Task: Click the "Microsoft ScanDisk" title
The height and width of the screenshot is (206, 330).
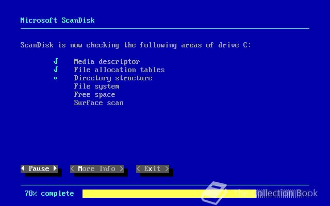Action: 58,20
